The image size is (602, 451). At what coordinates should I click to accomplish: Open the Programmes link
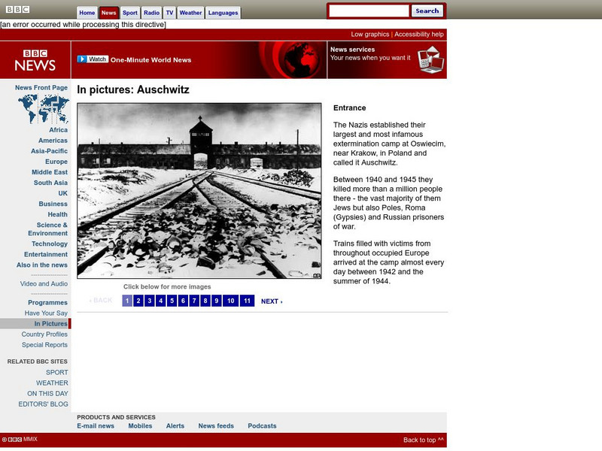pos(47,302)
